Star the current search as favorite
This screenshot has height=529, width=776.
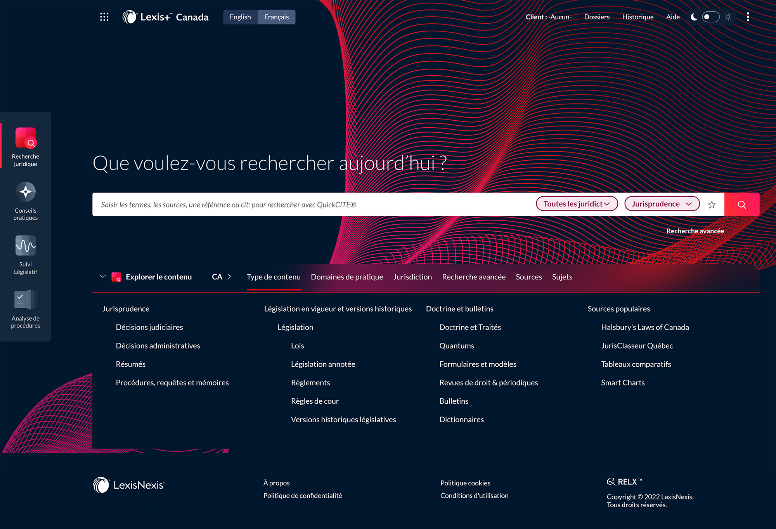coord(712,205)
